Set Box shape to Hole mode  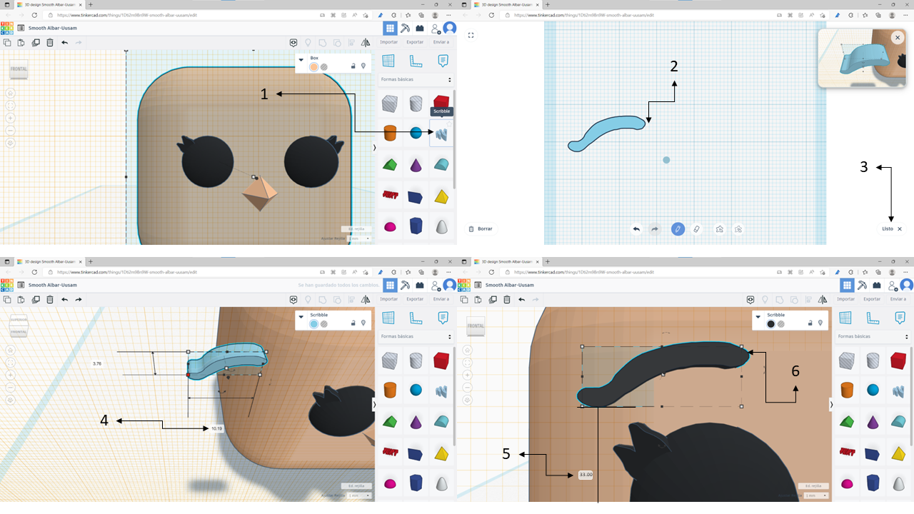(324, 66)
